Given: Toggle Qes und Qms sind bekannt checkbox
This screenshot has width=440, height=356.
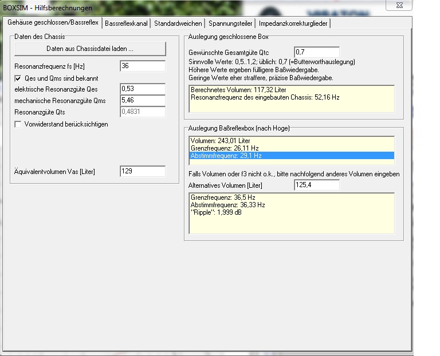Looking at the screenshot, I should pyautogui.click(x=18, y=78).
